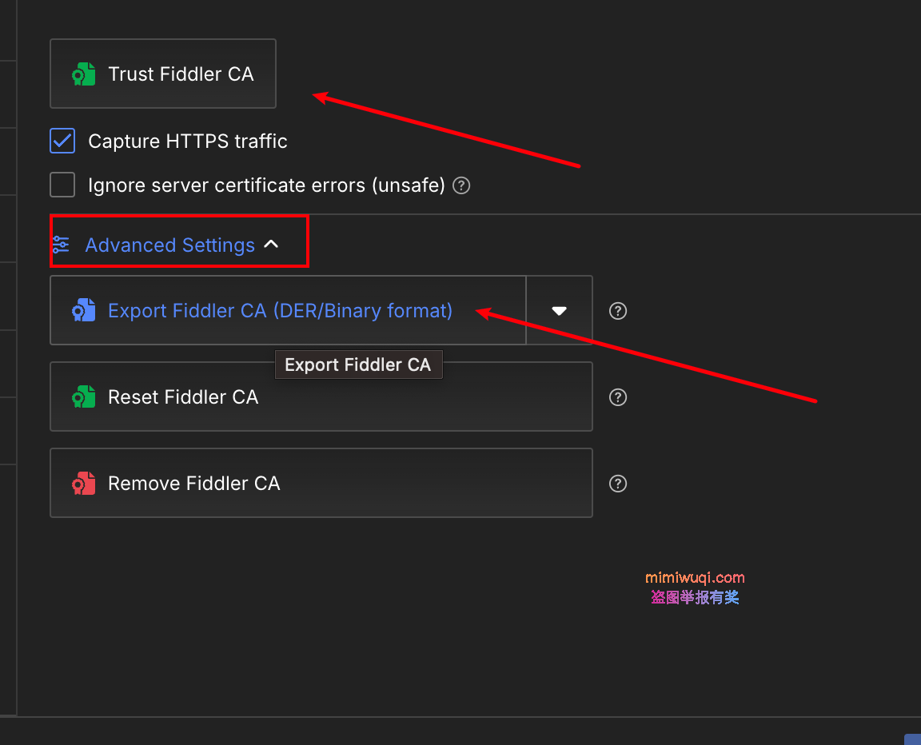The image size is (921, 745).
Task: Open help icon beside Reset Fiddler CA
Action: coord(618,396)
